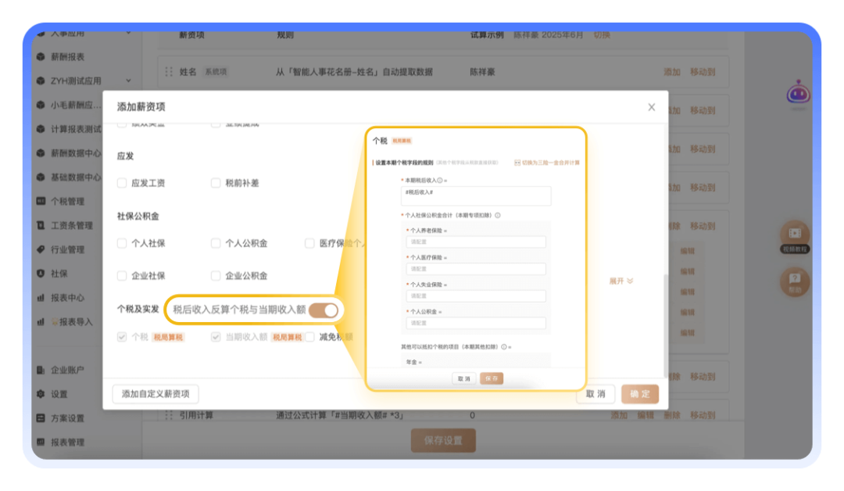Click the 社保 shield icon in sidebar
This screenshot has height=491, width=844.
click(41, 274)
